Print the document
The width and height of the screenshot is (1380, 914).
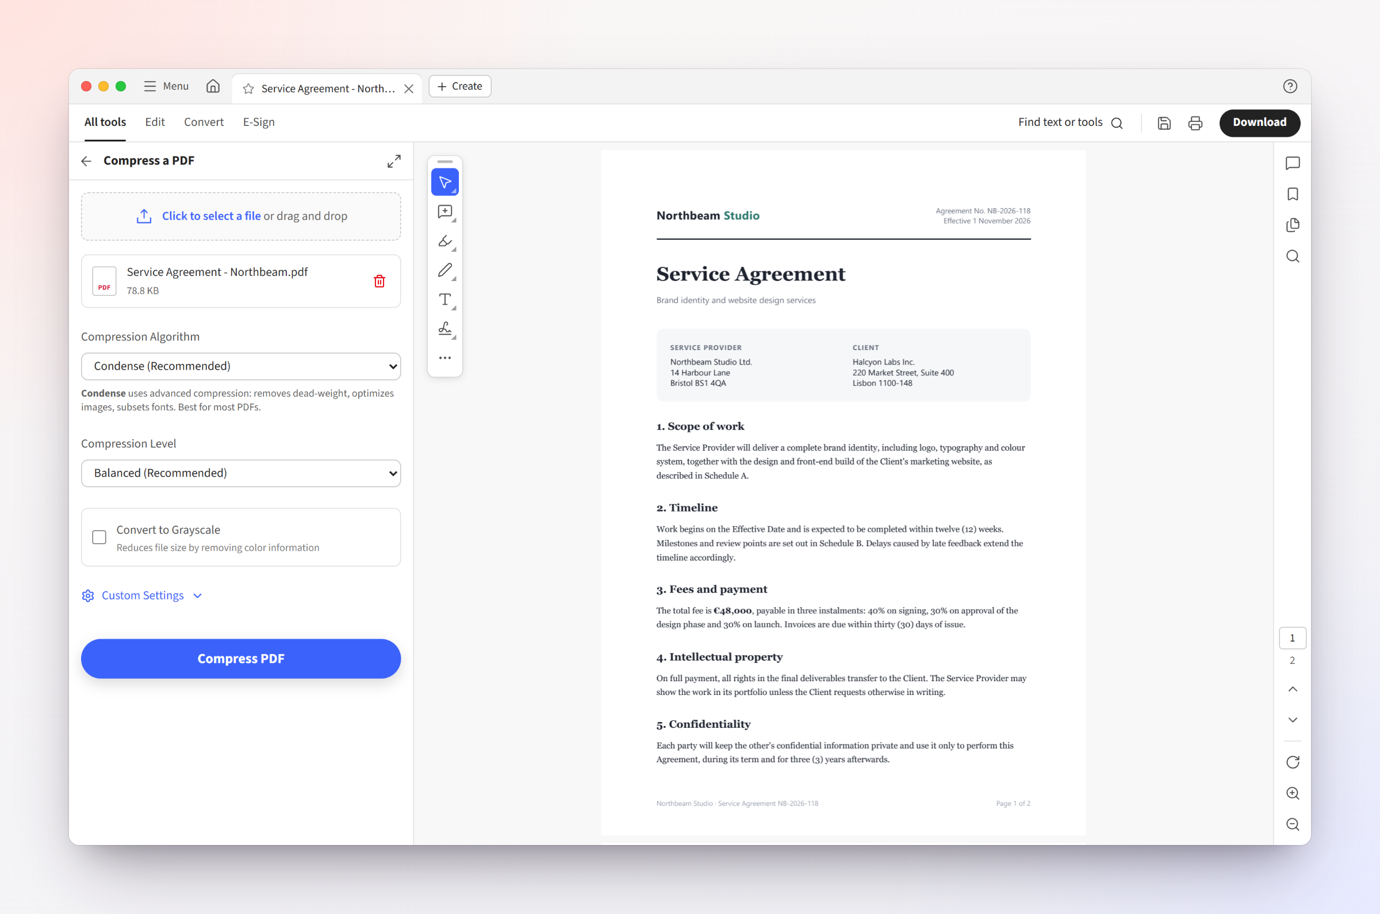tap(1195, 123)
